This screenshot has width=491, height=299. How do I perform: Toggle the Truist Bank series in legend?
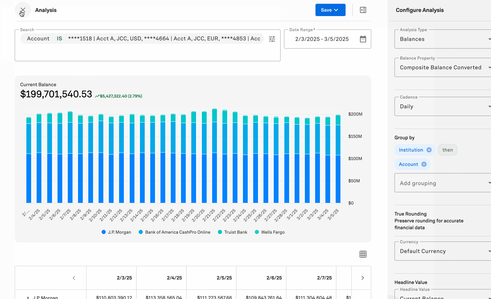pos(232,232)
